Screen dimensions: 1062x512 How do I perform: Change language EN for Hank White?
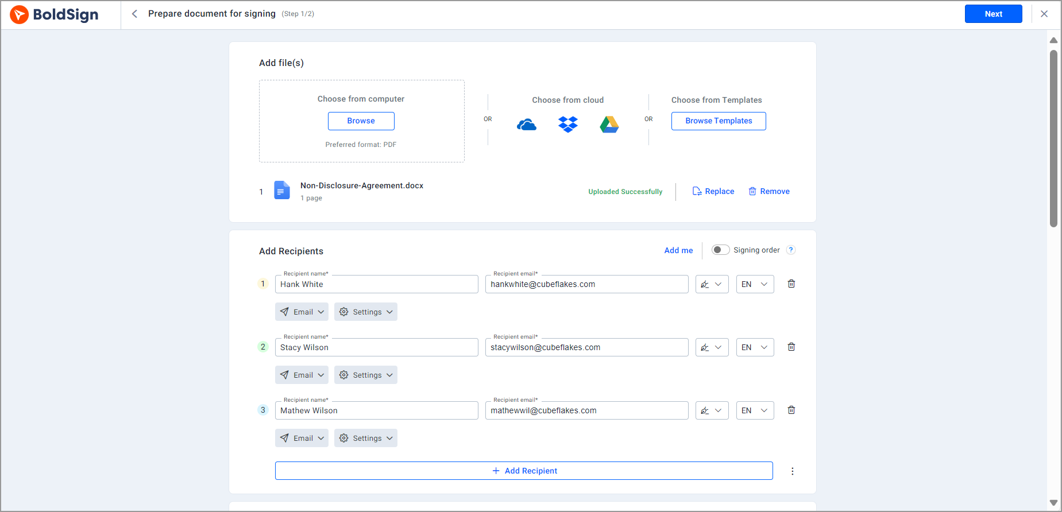click(x=755, y=284)
